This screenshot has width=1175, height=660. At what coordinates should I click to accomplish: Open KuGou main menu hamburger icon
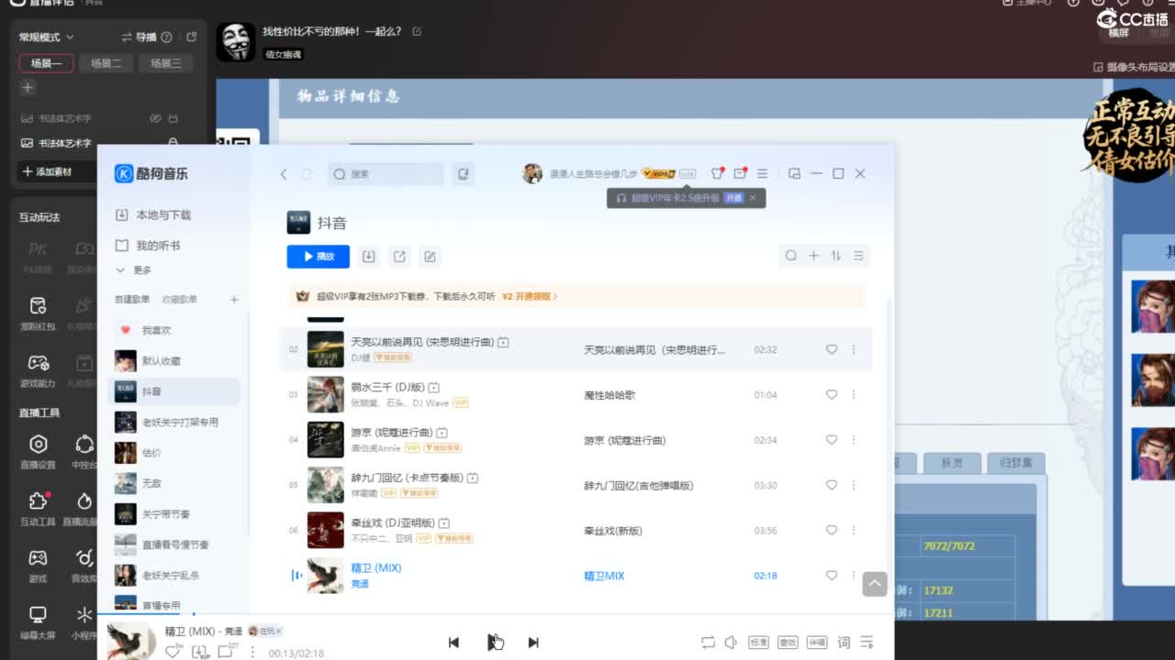[x=762, y=173]
